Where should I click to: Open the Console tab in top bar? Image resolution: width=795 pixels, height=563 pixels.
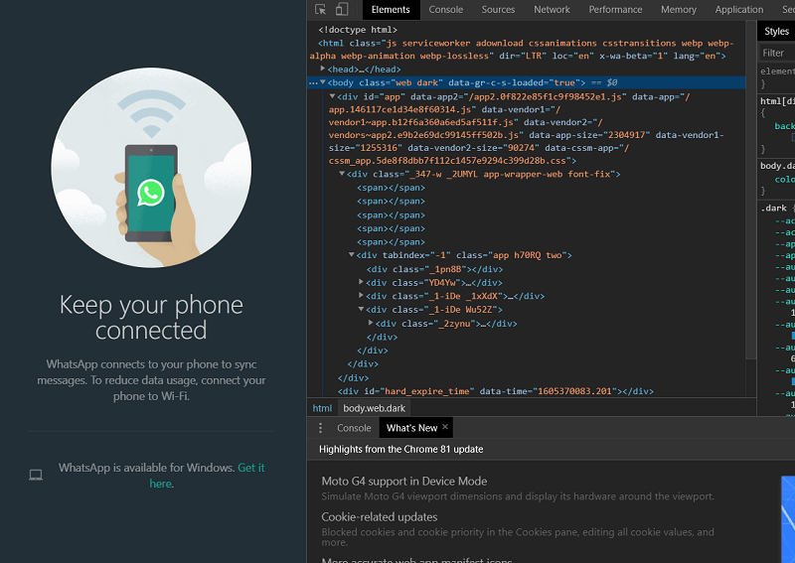pyautogui.click(x=445, y=10)
